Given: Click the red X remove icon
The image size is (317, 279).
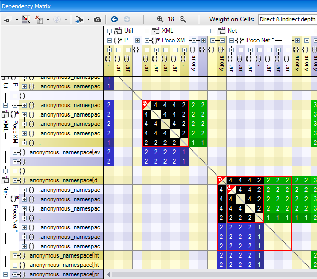Looking at the screenshot, I should click(39, 19).
